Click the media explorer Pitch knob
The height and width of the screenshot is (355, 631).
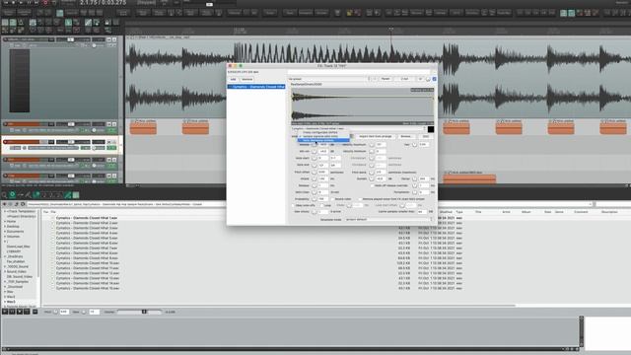(55, 312)
